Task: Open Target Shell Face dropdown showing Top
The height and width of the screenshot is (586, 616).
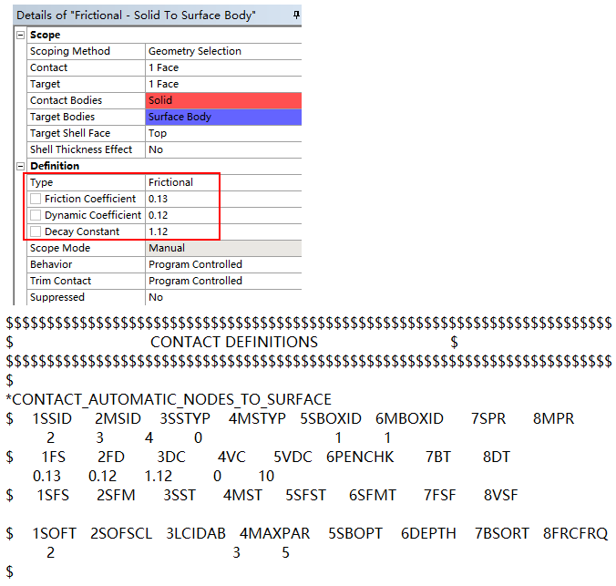Action: [223, 134]
